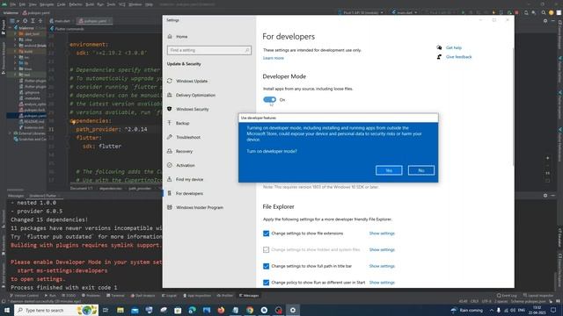The width and height of the screenshot is (563, 316).
Task: Open Windows Security settings page
Action: [192, 109]
